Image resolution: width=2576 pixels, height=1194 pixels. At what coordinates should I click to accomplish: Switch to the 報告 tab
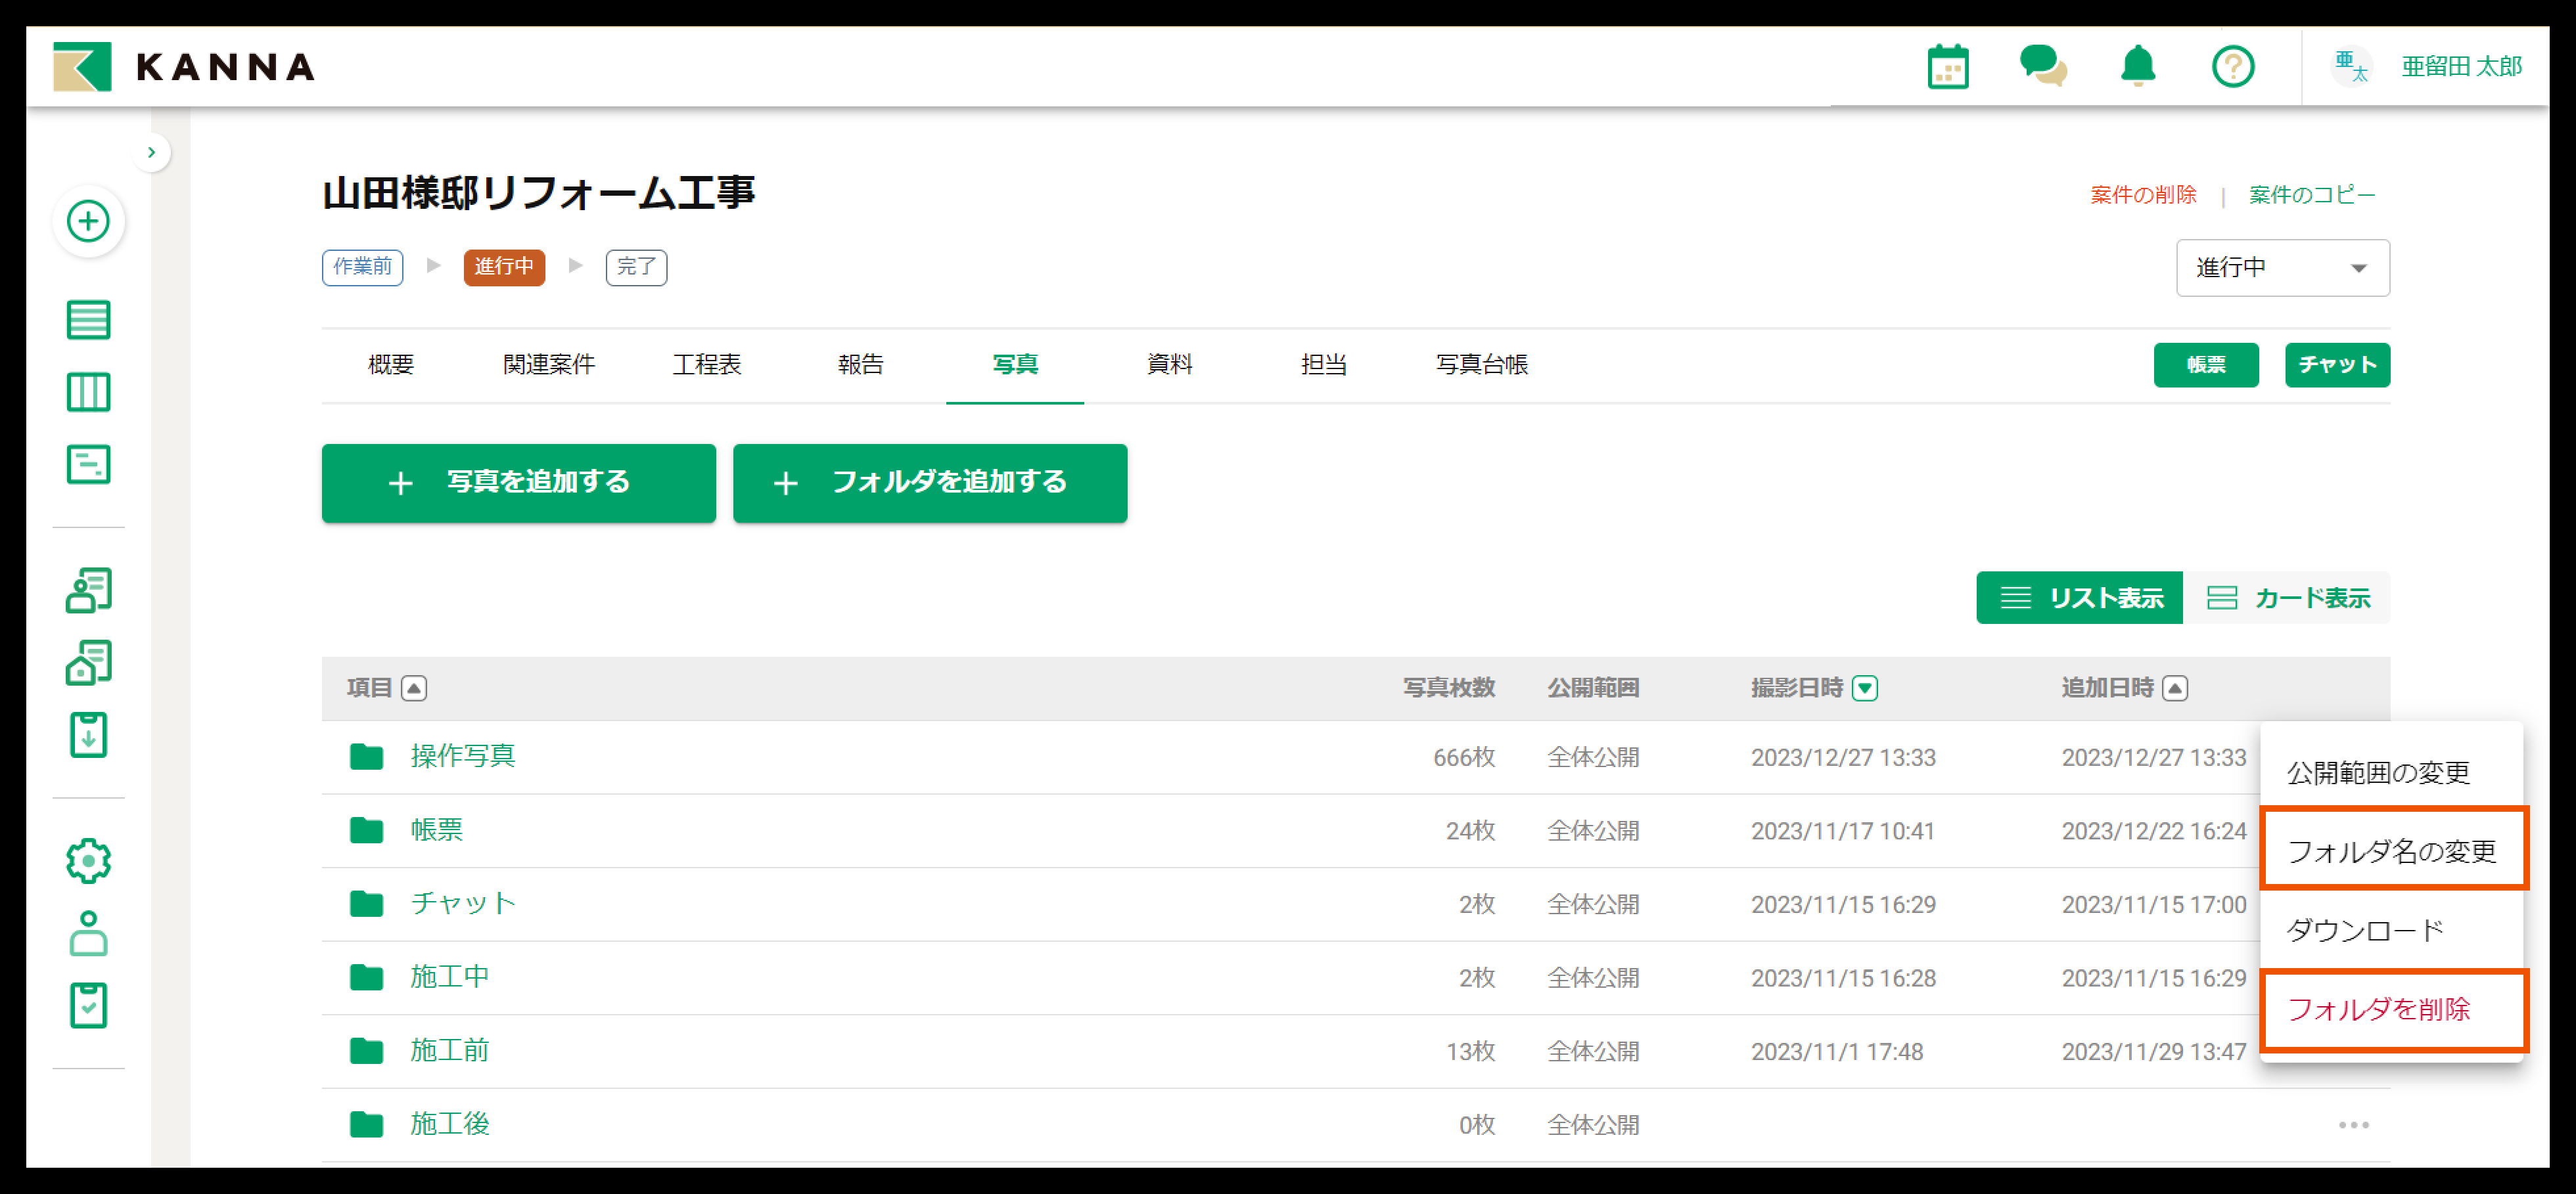[861, 365]
